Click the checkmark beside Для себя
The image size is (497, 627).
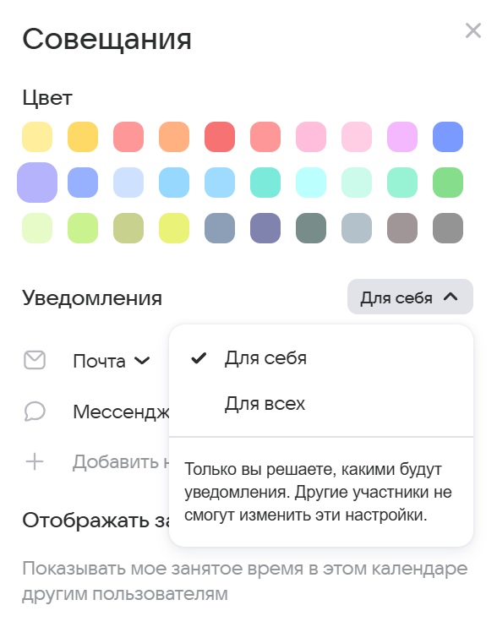click(x=199, y=358)
